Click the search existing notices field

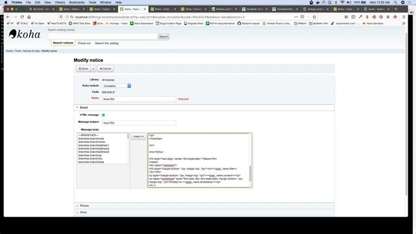click(x=103, y=36)
